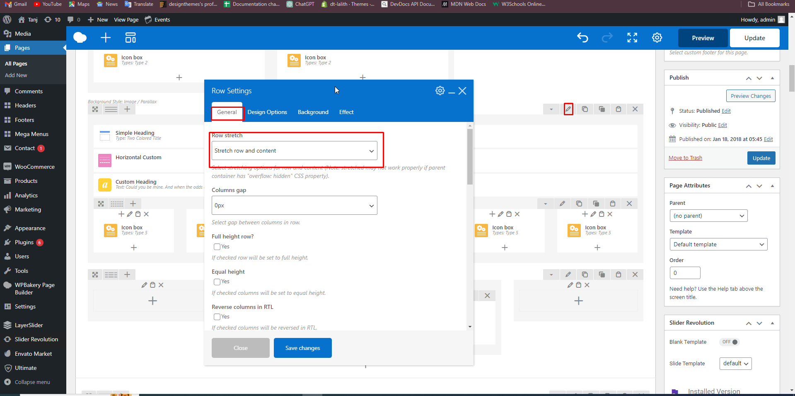Screen dimensions: 795x396
Task: Switch to Background tab
Action: click(x=313, y=112)
